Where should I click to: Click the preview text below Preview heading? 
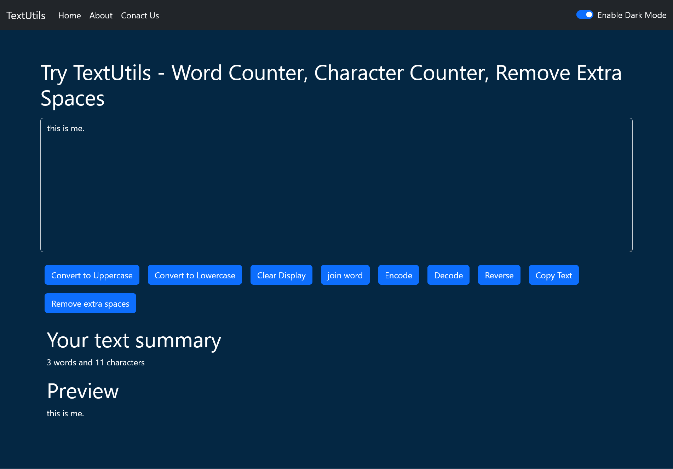65,413
